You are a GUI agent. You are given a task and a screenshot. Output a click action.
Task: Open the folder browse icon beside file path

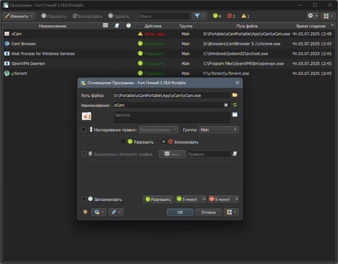click(235, 95)
